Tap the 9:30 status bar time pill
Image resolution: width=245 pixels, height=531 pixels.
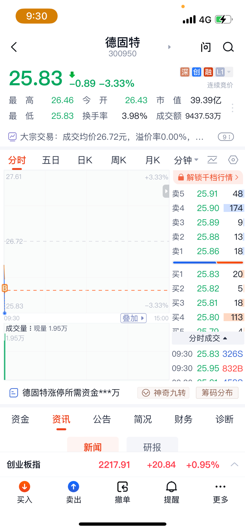tap(37, 16)
